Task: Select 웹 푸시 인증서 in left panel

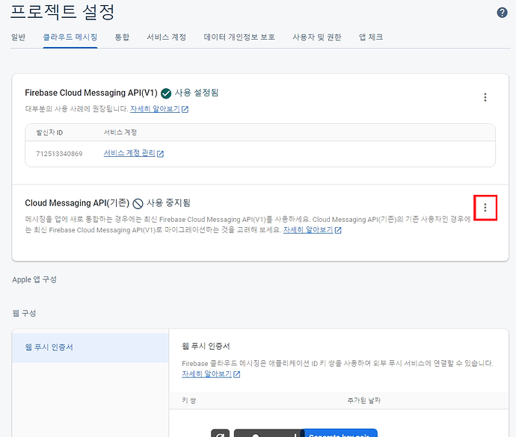Action: 90,347
